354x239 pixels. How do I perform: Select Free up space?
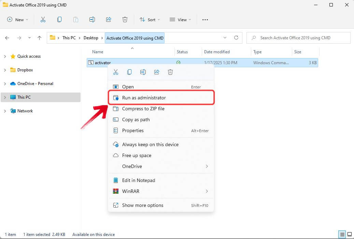coord(161,155)
